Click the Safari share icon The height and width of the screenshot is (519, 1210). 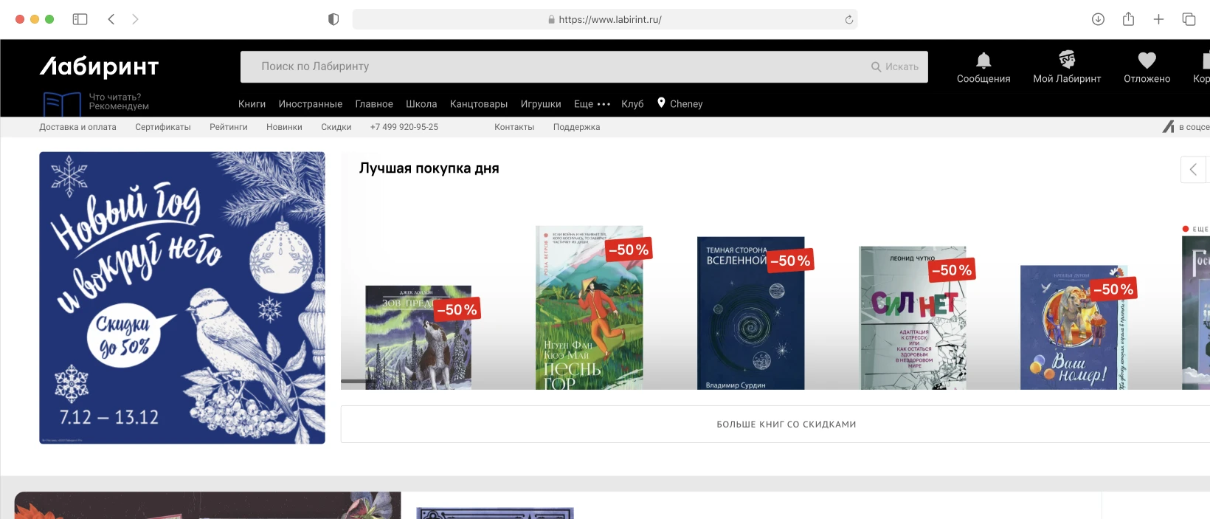(1128, 18)
